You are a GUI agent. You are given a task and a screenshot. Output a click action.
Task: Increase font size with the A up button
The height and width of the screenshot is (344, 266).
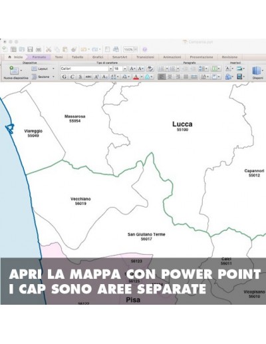(132, 69)
